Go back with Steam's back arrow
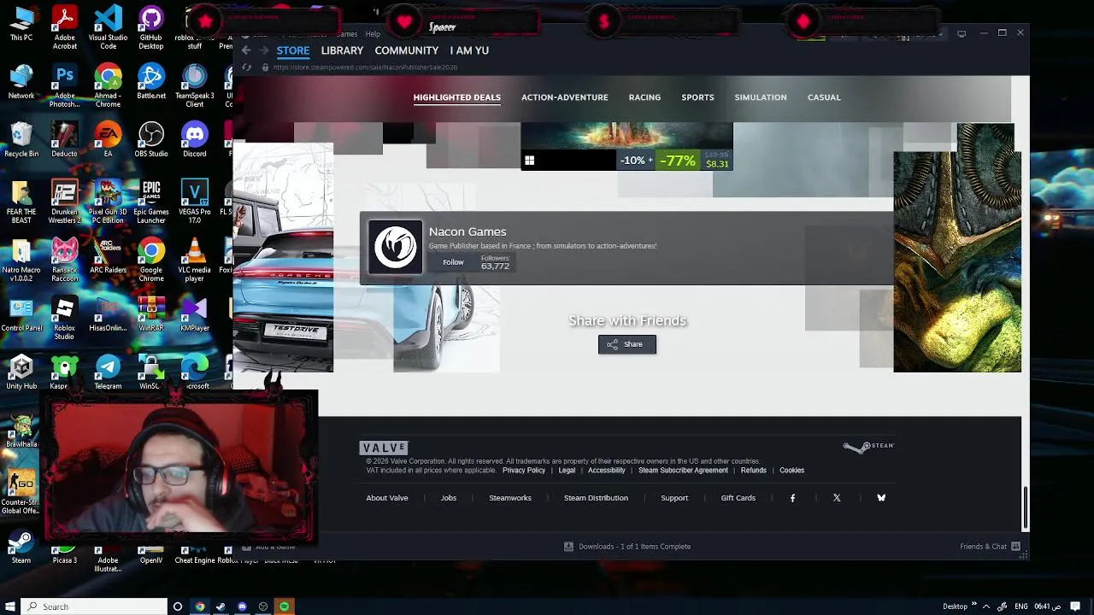1094x615 pixels. tap(245, 50)
